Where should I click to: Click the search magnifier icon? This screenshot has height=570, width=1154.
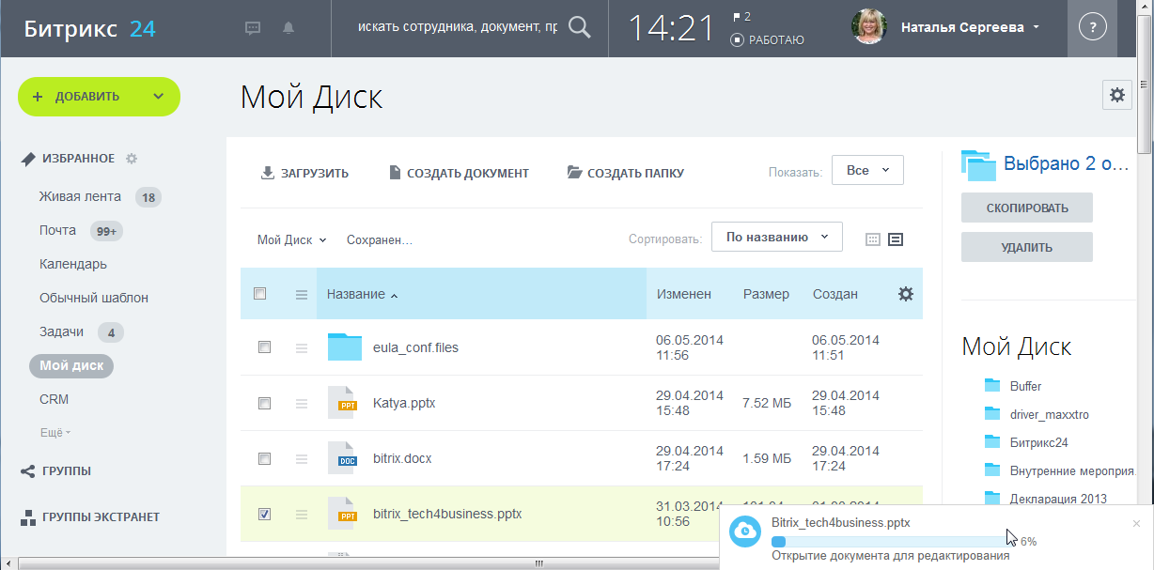point(581,28)
